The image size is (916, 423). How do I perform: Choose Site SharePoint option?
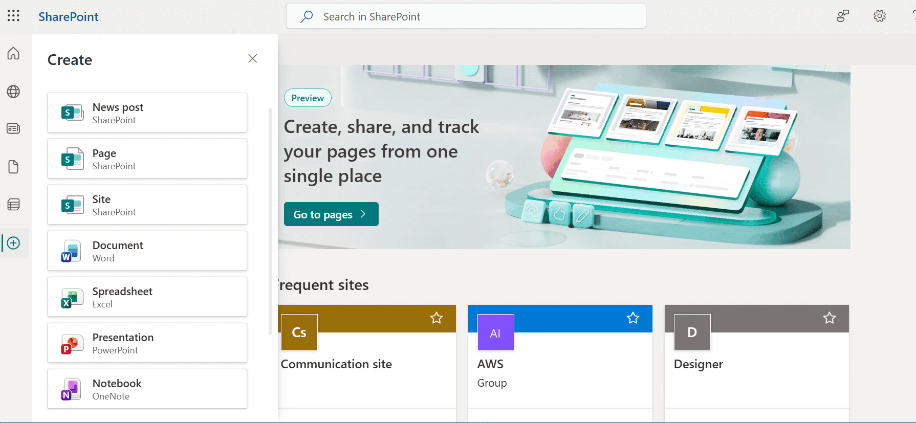click(x=147, y=205)
